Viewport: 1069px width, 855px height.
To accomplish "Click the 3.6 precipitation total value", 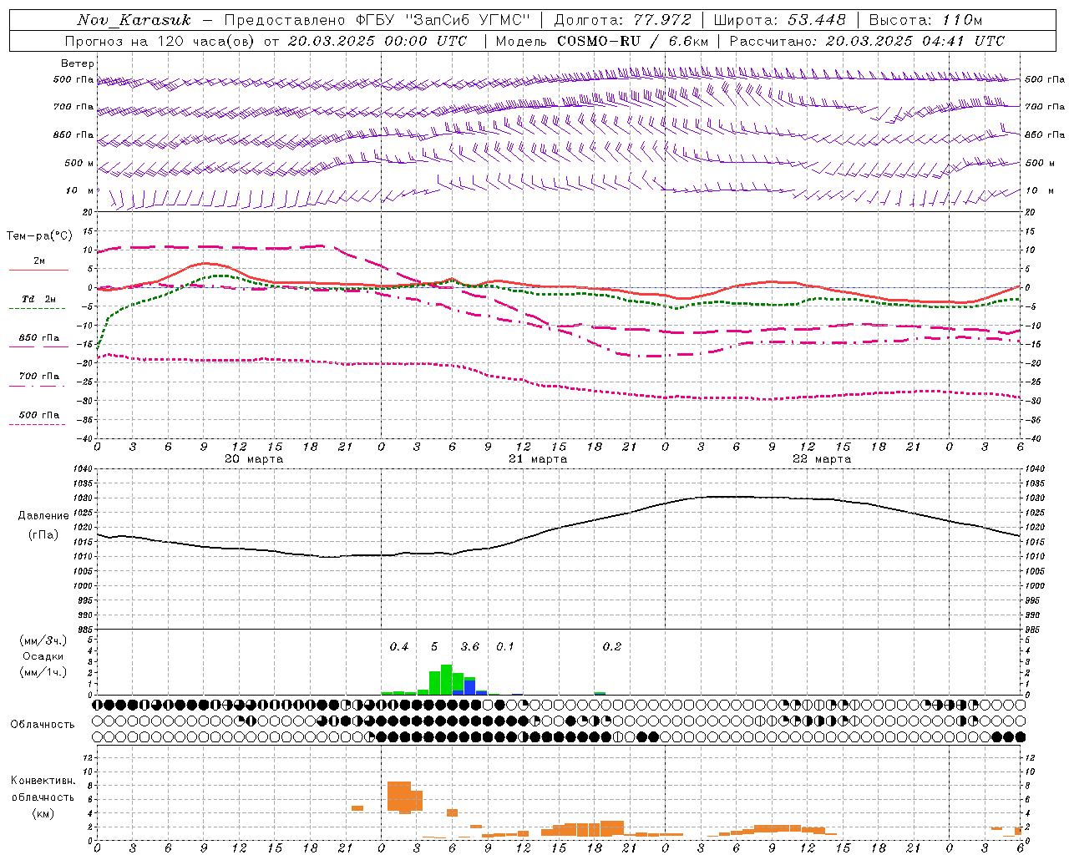I will tap(470, 647).
